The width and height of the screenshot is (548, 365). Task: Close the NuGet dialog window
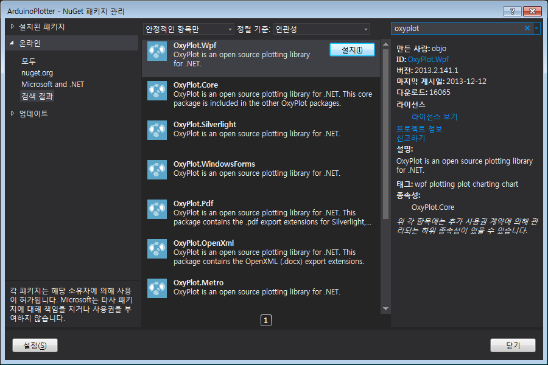(532, 11)
